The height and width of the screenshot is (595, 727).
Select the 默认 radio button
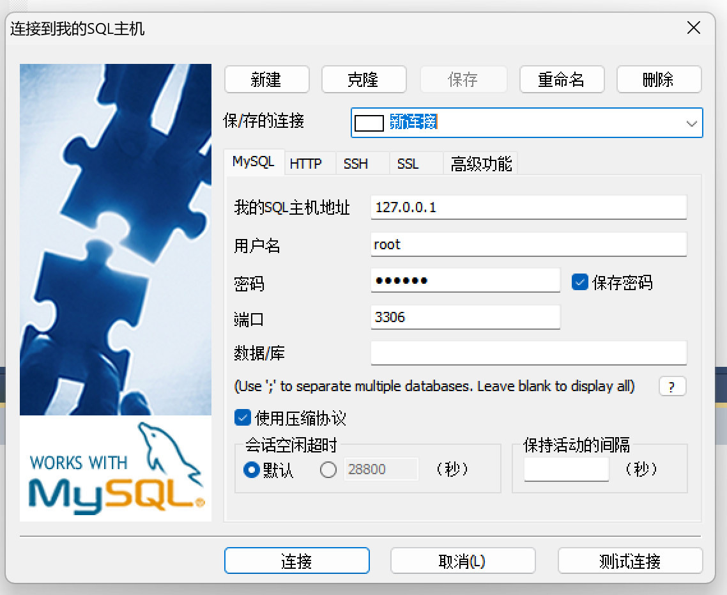[251, 470]
